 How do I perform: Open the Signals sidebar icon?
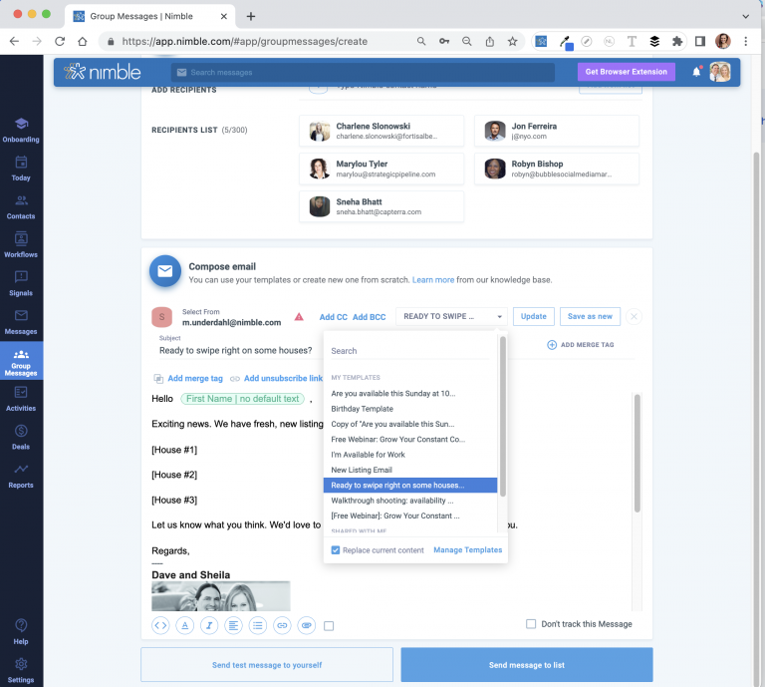click(x=21, y=283)
